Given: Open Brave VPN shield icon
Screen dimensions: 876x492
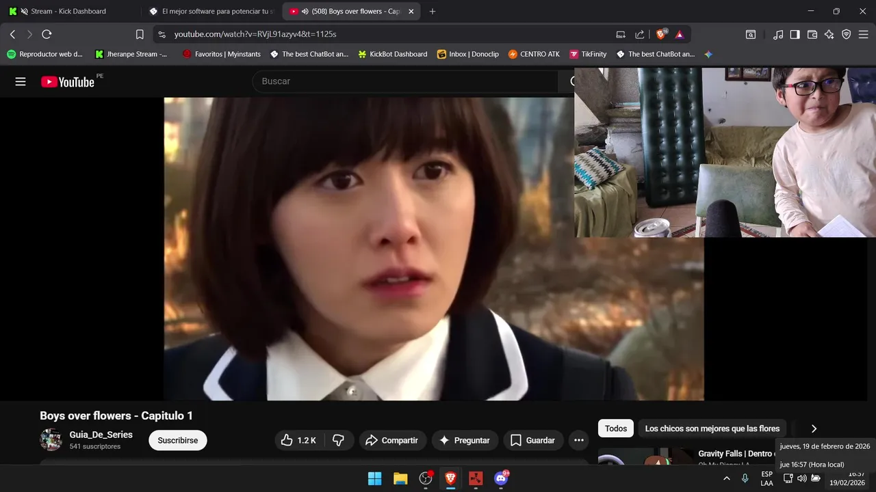Looking at the screenshot, I should (847, 34).
